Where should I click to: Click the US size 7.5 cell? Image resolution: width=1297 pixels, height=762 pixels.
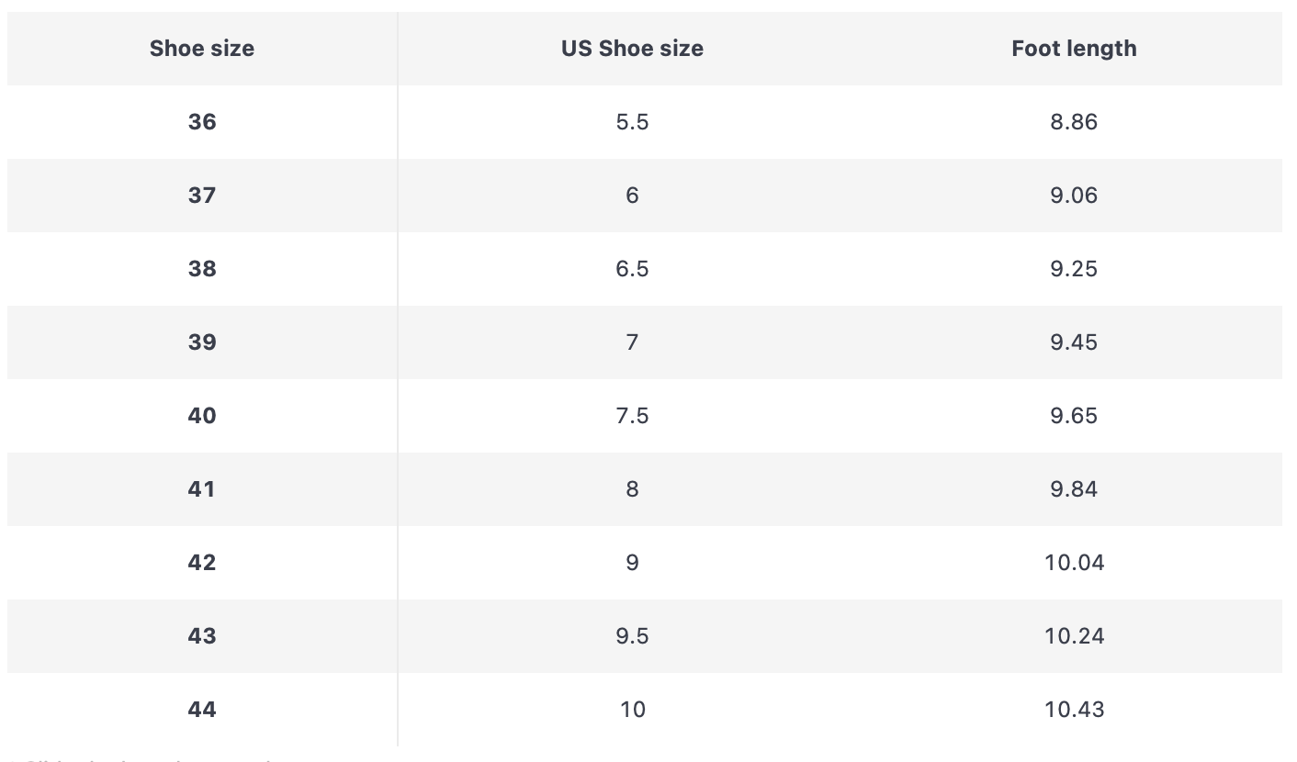[632, 416]
